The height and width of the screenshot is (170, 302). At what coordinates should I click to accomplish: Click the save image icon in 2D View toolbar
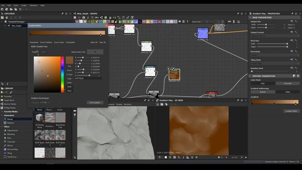click(x=162, y=104)
